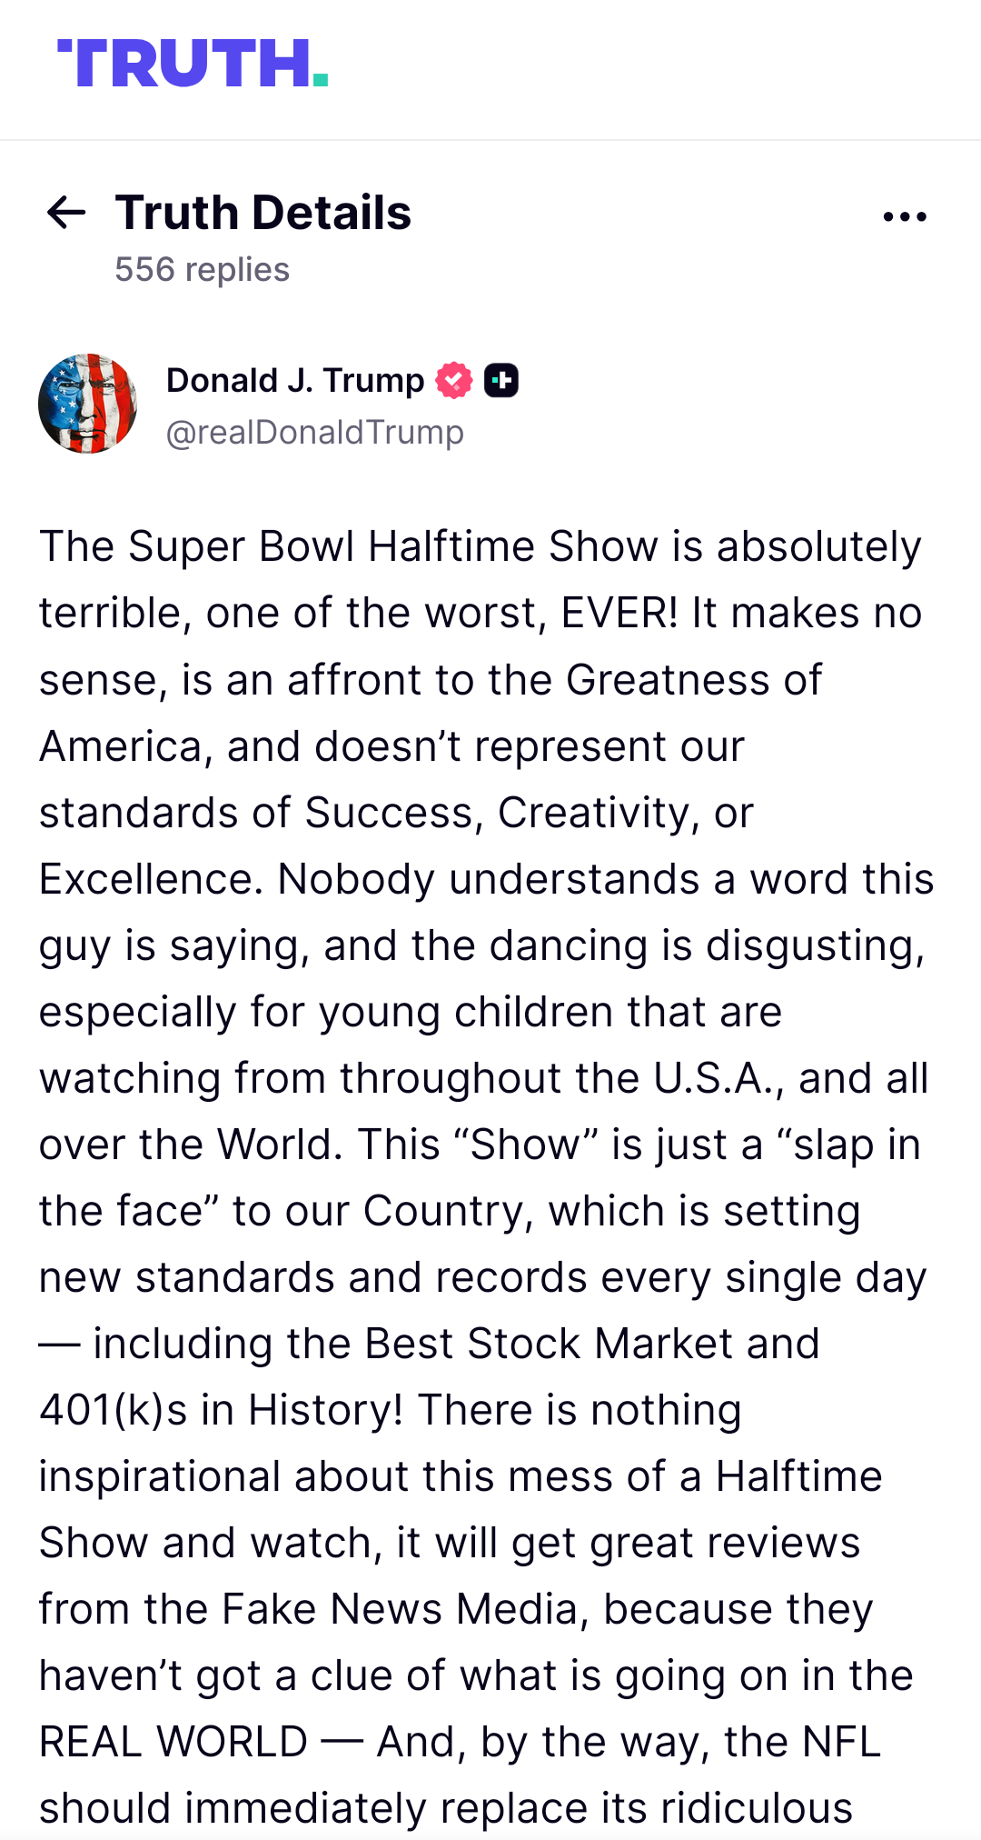Click the "Fake News Media" phrase
Viewport: 981px width, 1840px height.
(400, 1609)
